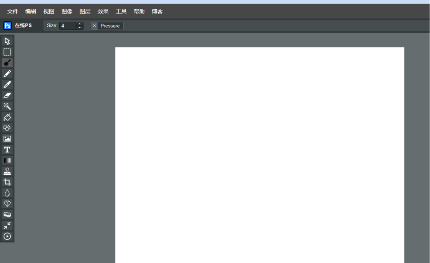Switch to the Pencil tool

[x=7, y=73]
